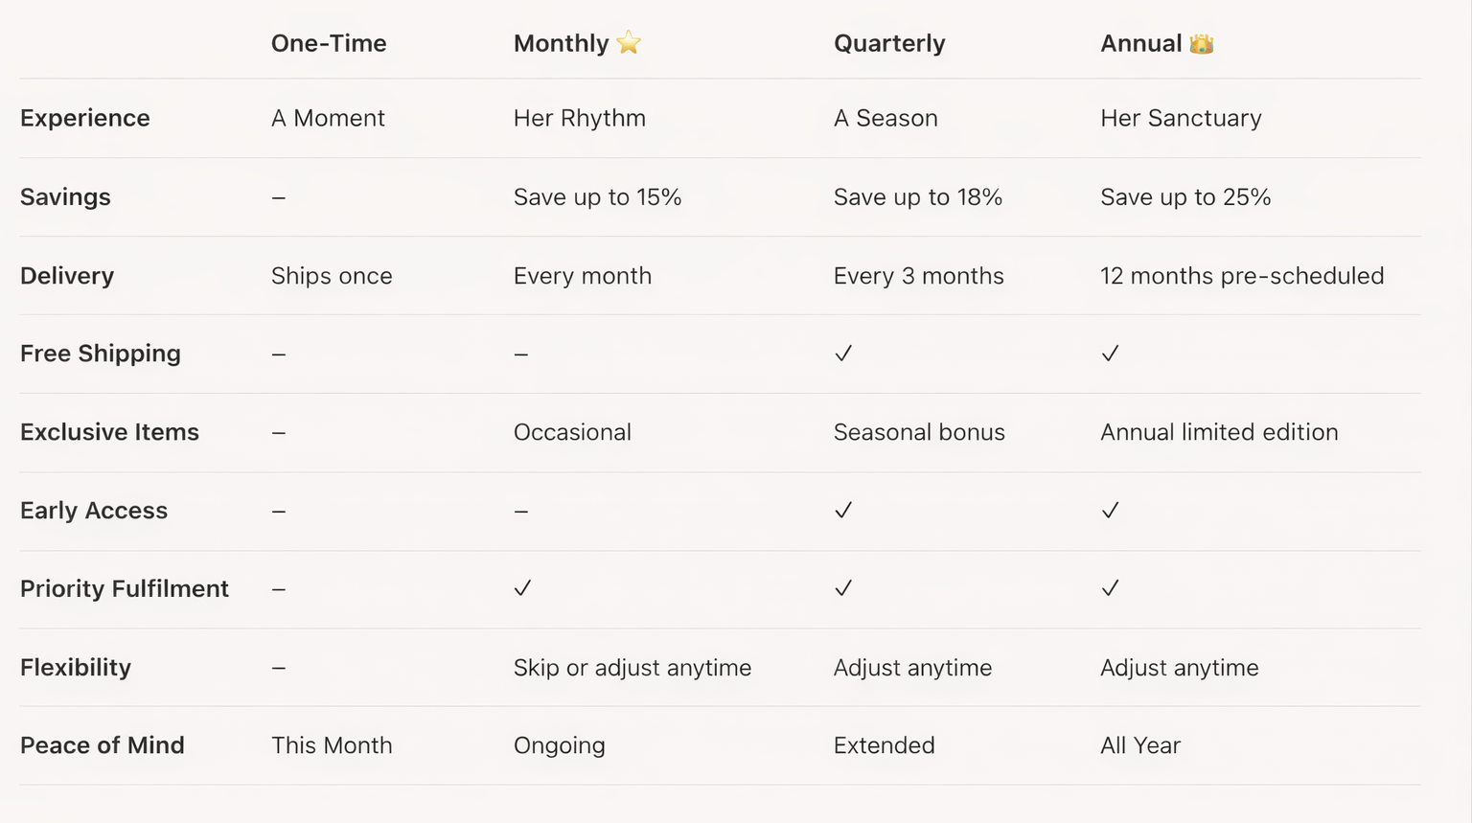This screenshot has width=1472, height=823.
Task: Click the Priority Fulfilment checkmark under Annual
Action: [x=1110, y=588]
